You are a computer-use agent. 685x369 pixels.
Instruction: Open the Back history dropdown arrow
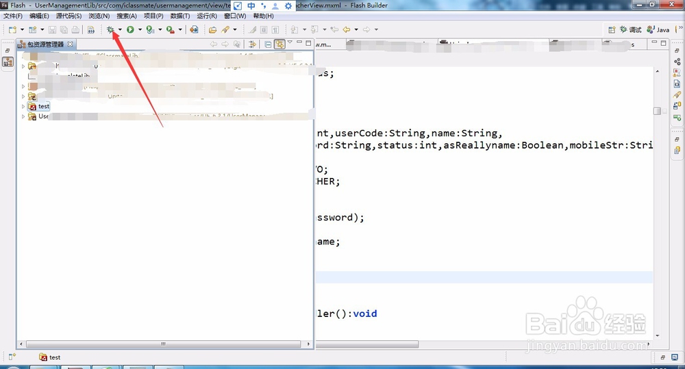[x=356, y=29]
